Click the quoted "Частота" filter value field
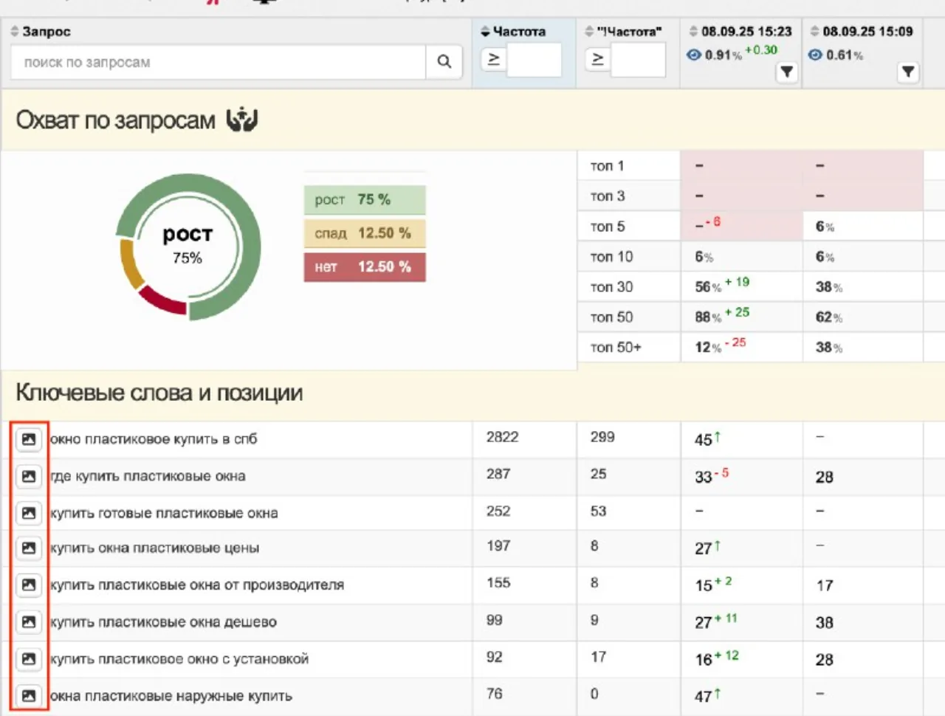 pyautogui.click(x=639, y=59)
